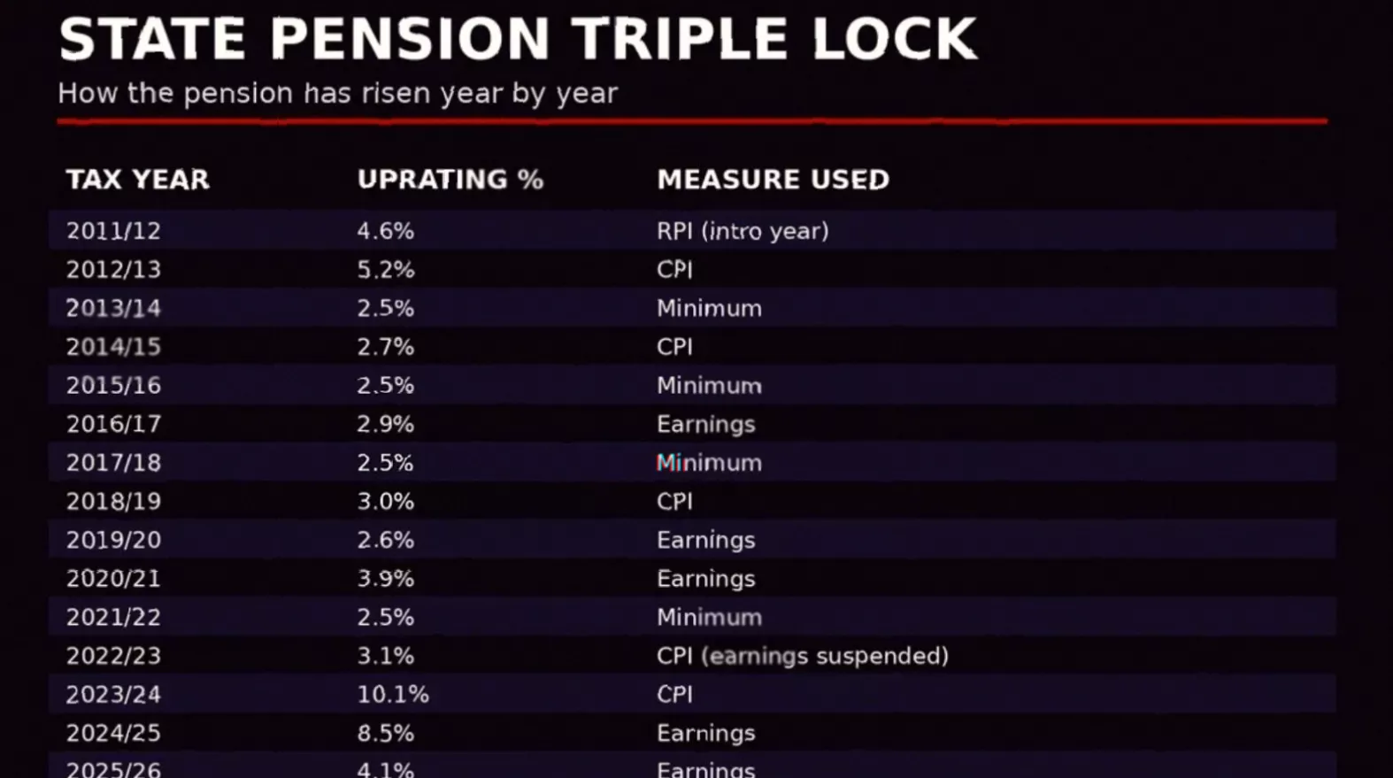1393x778 pixels.
Task: Select the 2.7% uprating for 2014/15
Action: point(385,347)
